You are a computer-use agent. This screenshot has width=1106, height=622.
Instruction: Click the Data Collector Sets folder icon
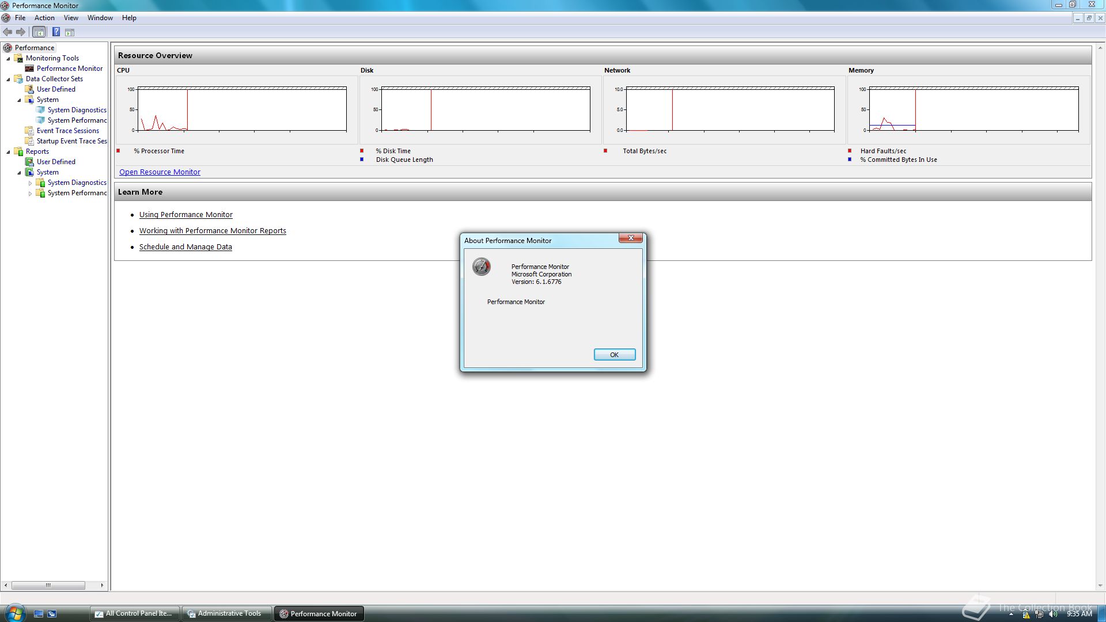point(18,79)
